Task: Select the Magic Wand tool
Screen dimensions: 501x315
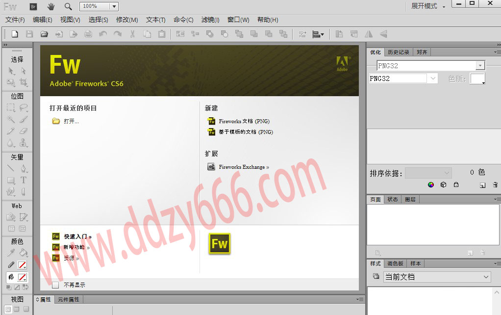Action: [11, 119]
